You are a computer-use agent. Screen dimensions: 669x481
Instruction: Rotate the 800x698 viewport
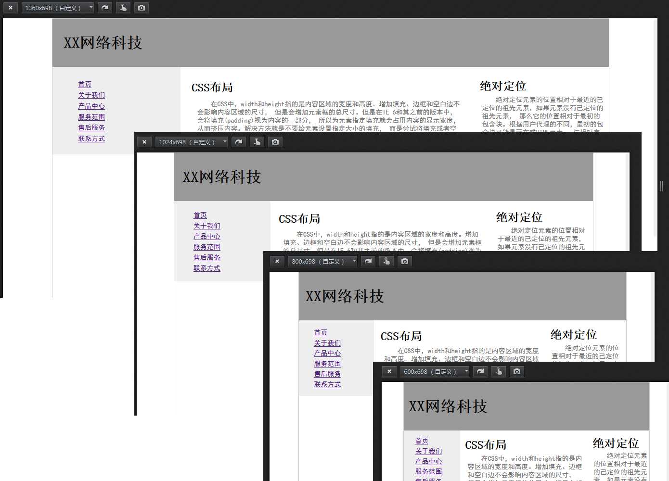(x=368, y=261)
